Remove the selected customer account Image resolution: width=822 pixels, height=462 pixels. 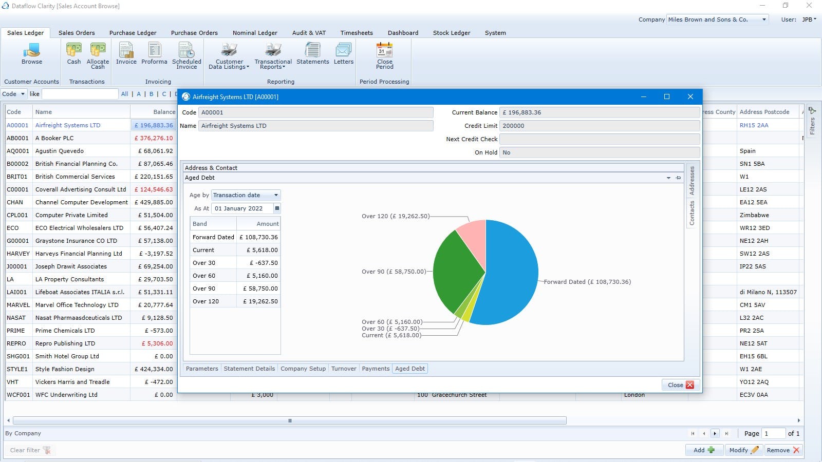[x=783, y=450]
